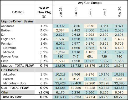Click the W-o-W Flow Chg header
This screenshot has width=128, height=100.
click(44, 12)
